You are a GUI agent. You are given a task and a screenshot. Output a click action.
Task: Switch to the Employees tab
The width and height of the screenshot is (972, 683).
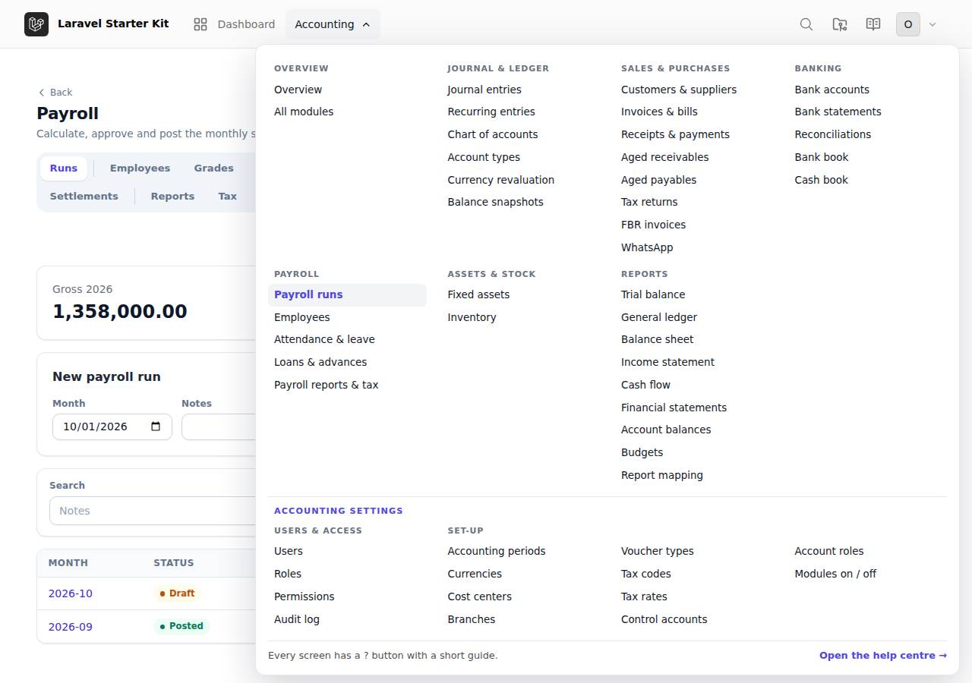(x=140, y=168)
